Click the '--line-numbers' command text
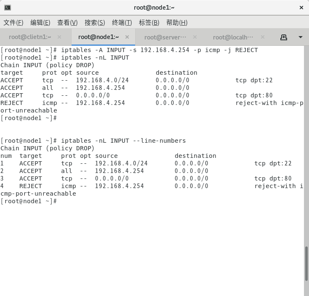The image size is (309, 296). coord(160,141)
